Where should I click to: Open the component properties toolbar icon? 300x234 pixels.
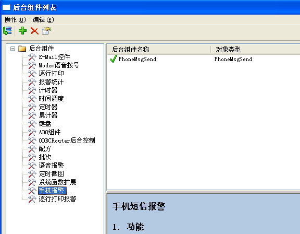coord(46,31)
